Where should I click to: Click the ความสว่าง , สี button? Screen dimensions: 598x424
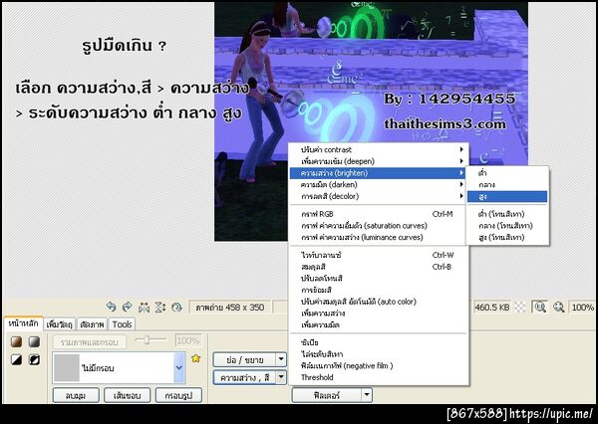(244, 377)
